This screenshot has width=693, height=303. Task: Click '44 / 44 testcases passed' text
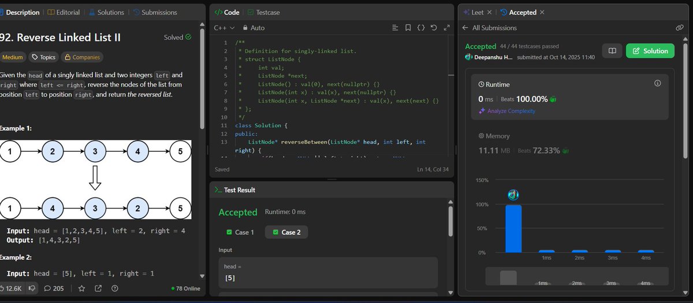click(530, 46)
